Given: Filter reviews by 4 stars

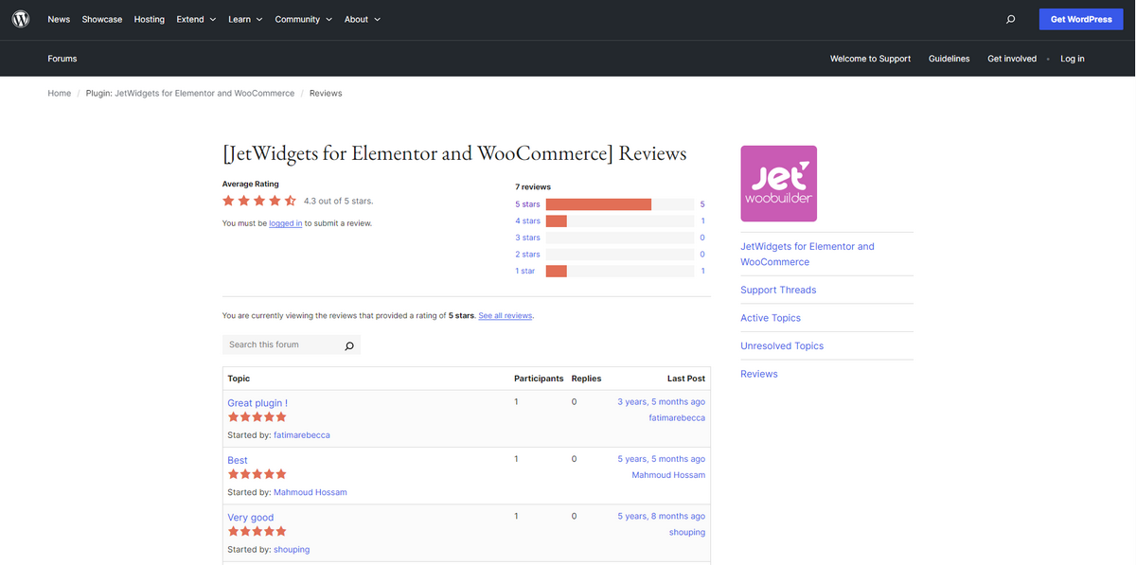Looking at the screenshot, I should click(527, 221).
